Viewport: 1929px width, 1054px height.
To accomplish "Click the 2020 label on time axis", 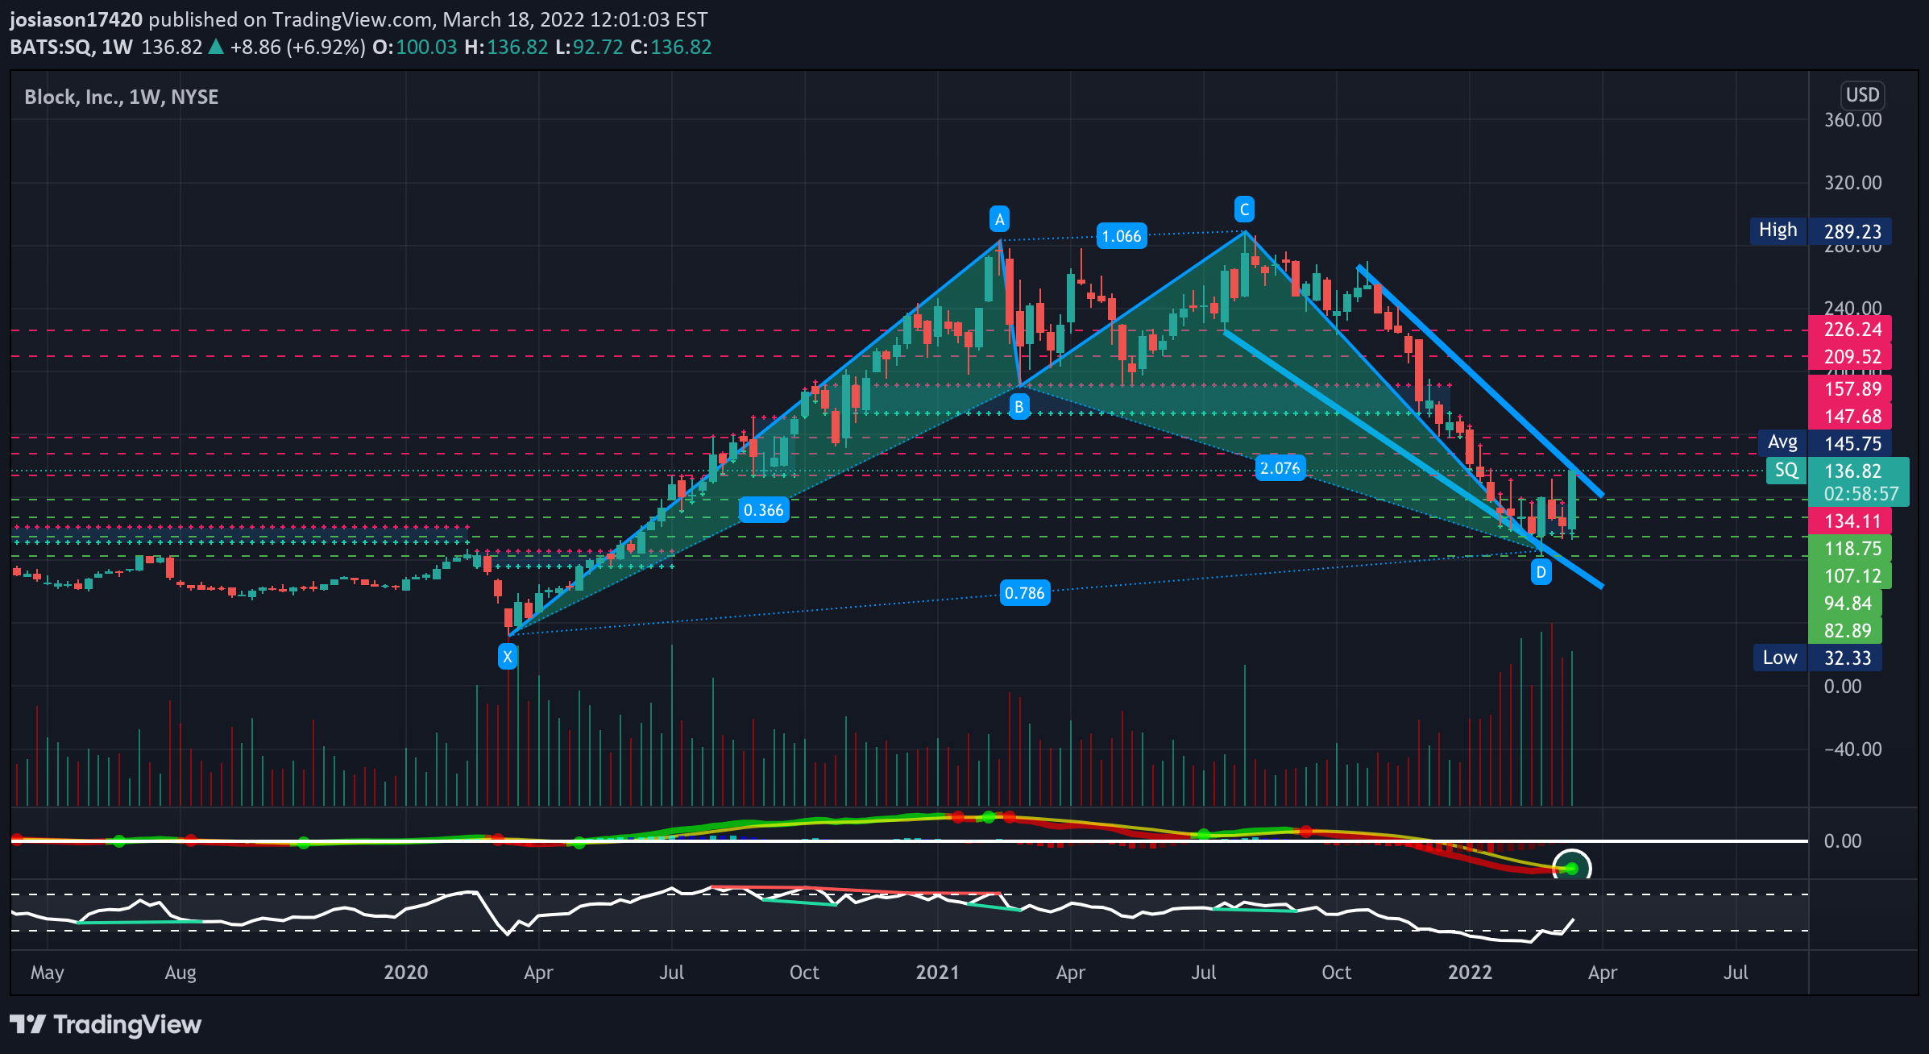I will coord(405,972).
